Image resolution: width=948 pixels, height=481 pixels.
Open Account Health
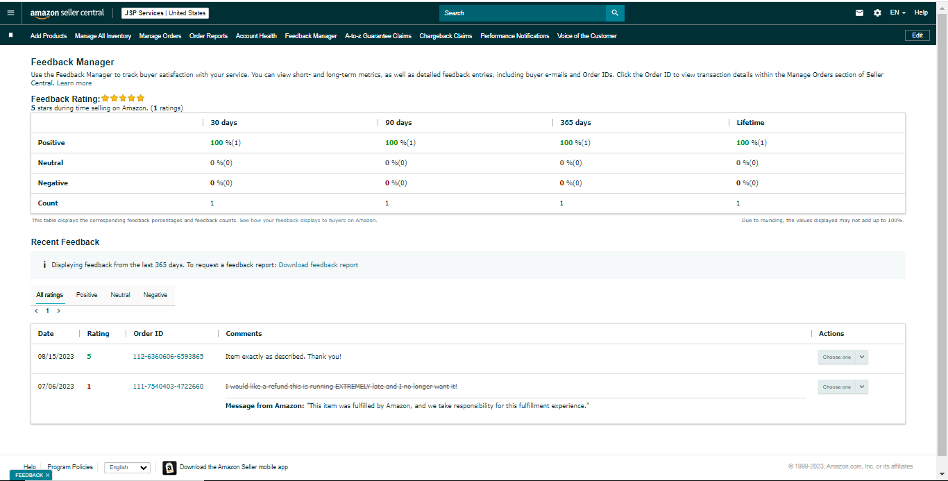256,36
